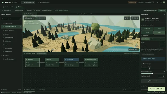Click the viewport camera snapshot icon

(x=138, y=18)
